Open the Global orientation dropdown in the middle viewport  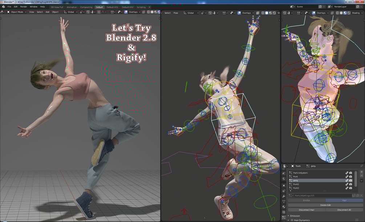[x=191, y=13]
